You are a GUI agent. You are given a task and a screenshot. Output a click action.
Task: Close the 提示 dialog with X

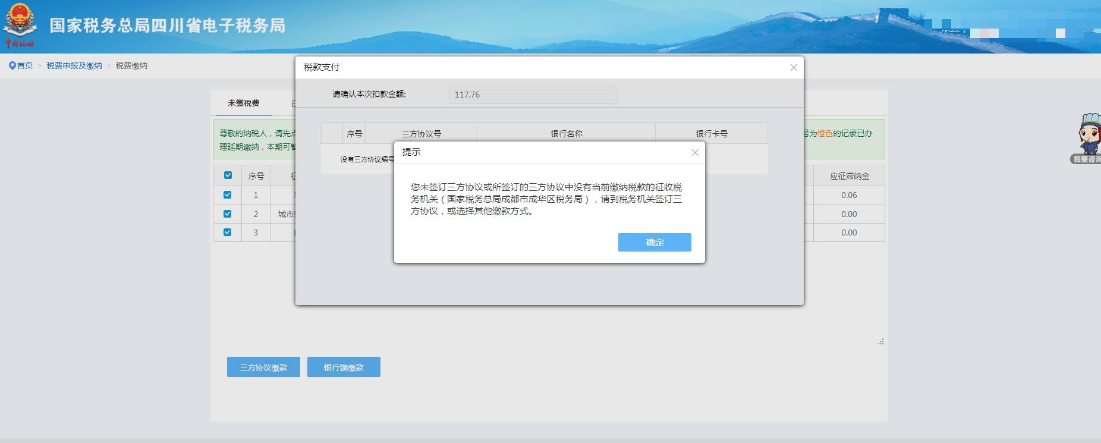click(695, 153)
